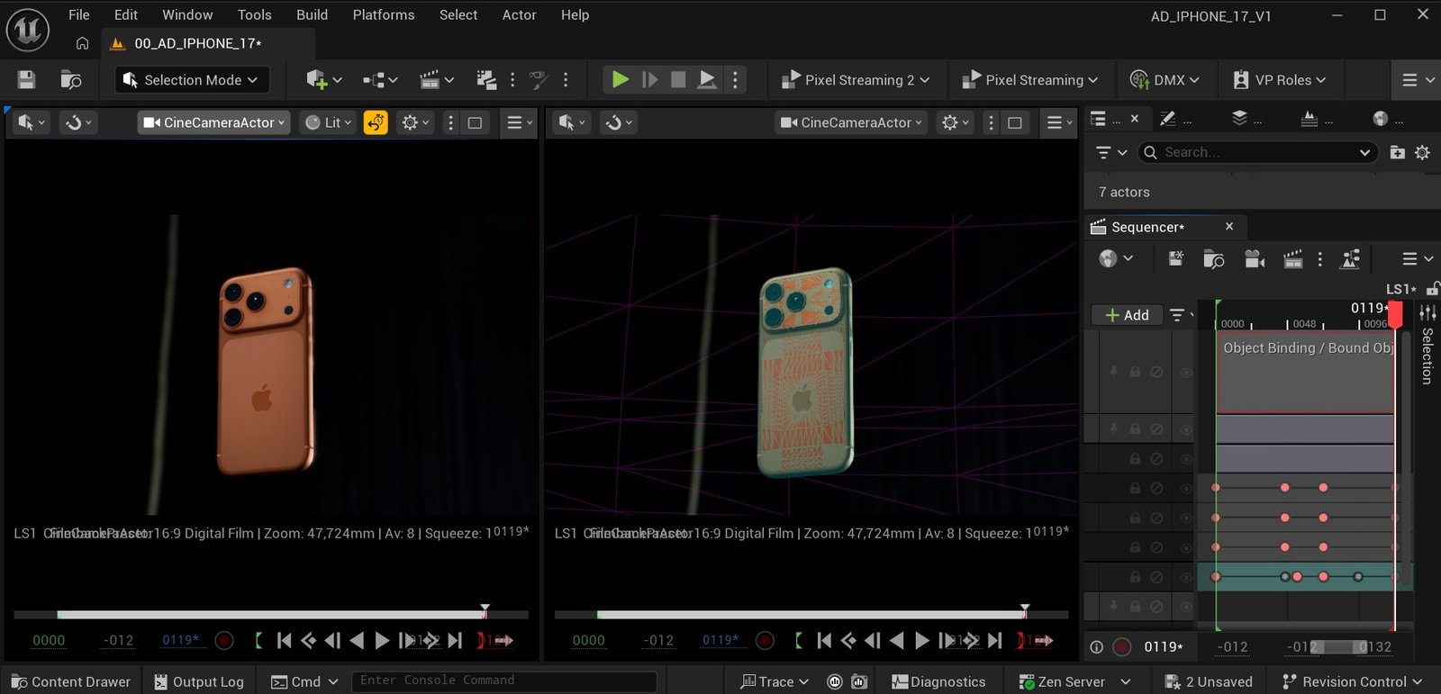Open the Selection Mode dropdown
1441x694 pixels.
coord(191,80)
